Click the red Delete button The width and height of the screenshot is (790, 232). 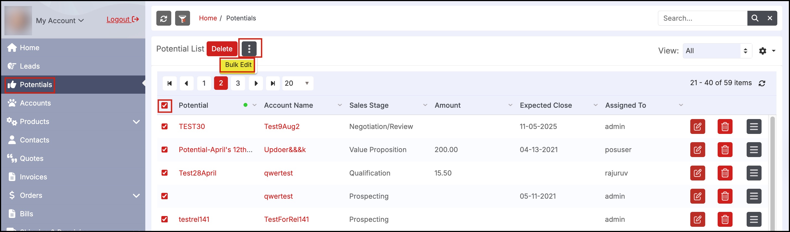pos(222,49)
